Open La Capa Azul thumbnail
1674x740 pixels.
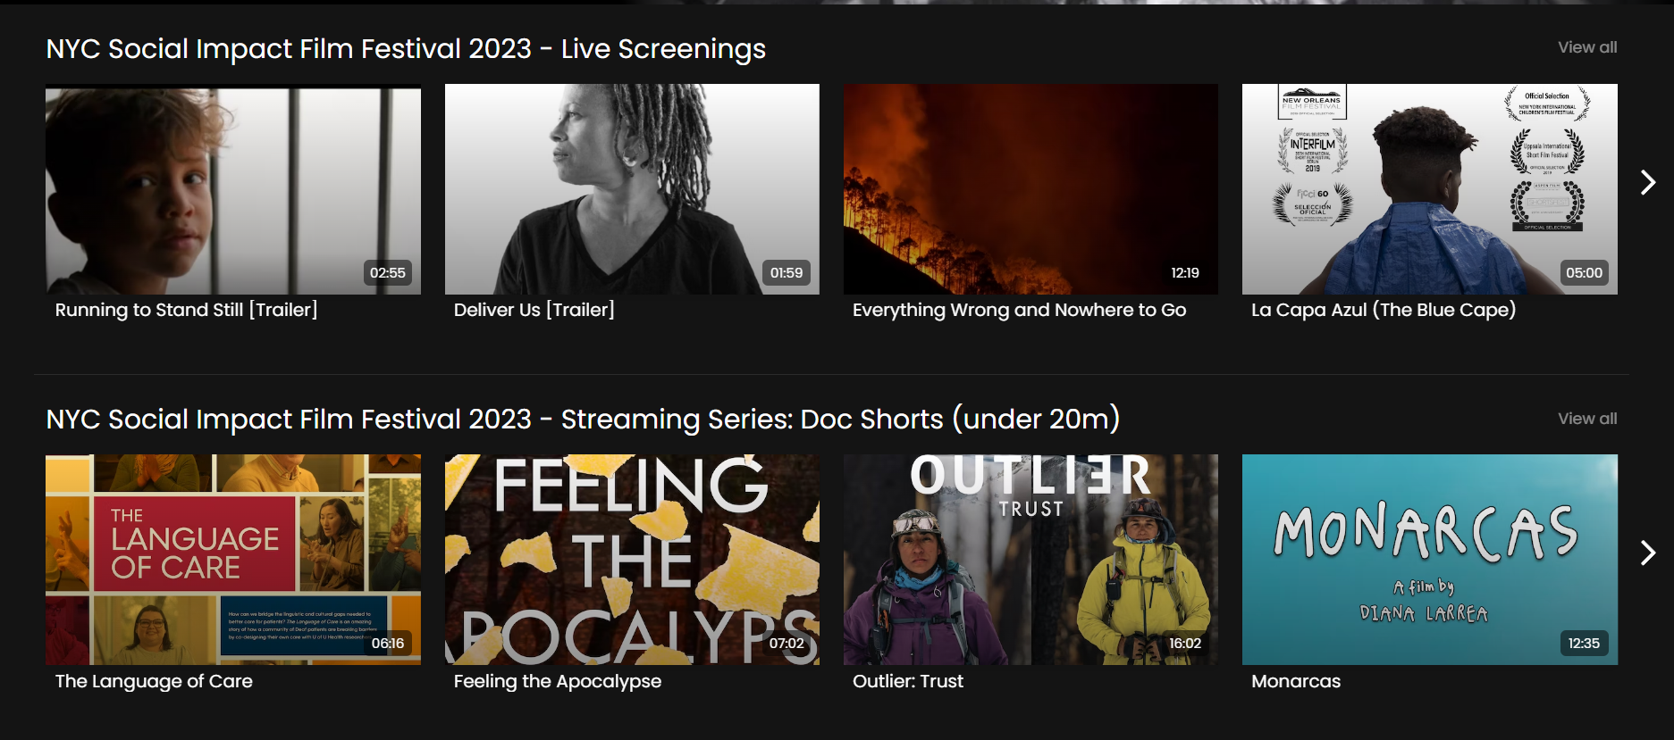point(1430,189)
